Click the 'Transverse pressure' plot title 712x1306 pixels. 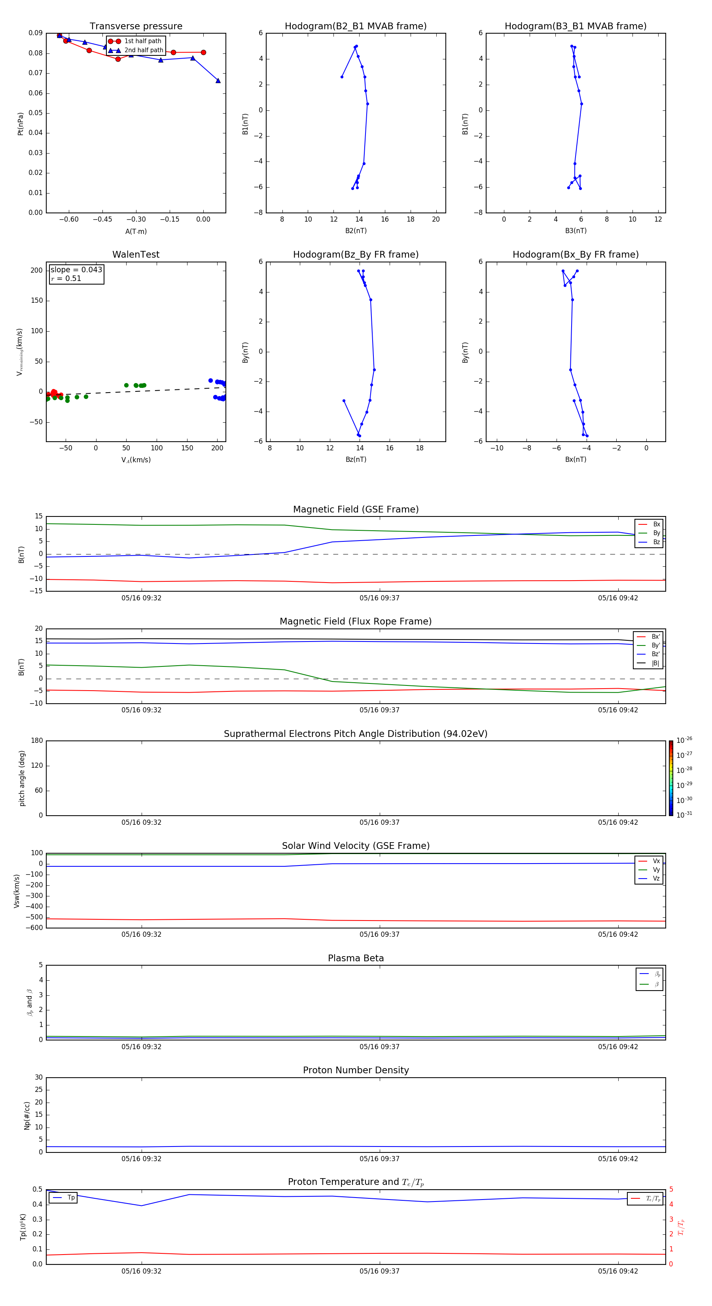point(136,27)
